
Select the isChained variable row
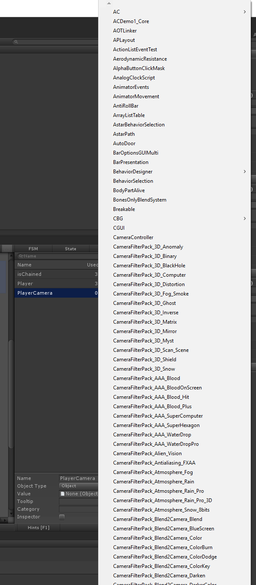[x=57, y=274]
